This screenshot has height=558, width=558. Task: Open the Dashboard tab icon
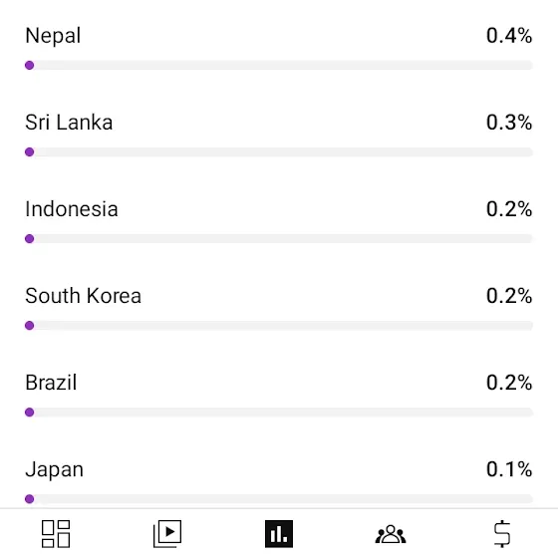coord(56,534)
